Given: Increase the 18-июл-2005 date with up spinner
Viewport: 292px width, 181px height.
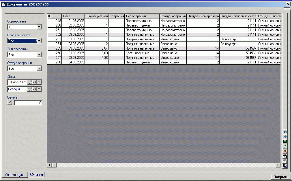Looking at the screenshot, I should [30, 81].
